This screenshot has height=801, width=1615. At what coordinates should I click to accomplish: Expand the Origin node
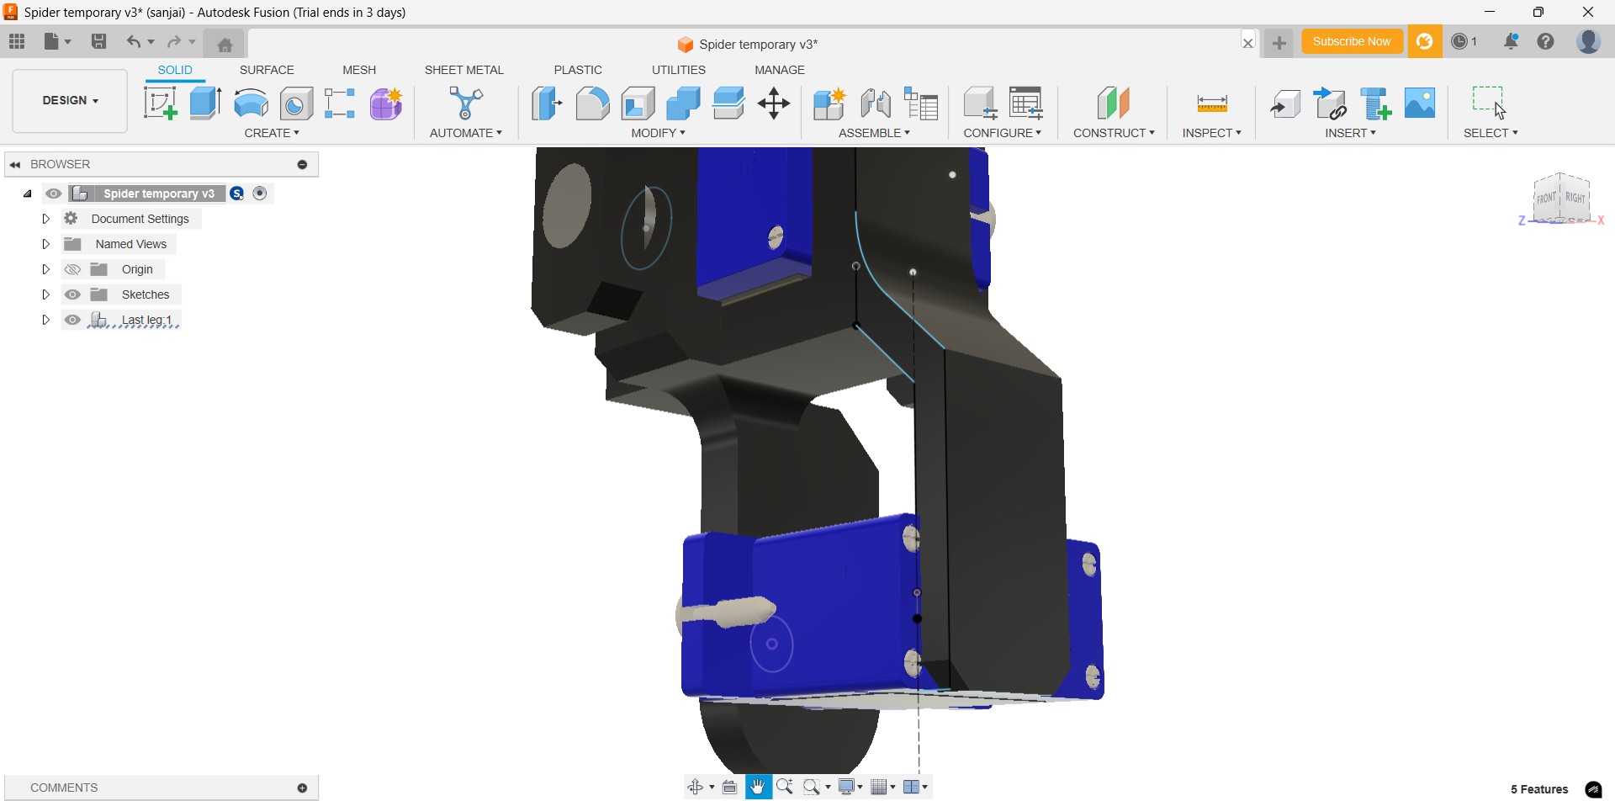tap(46, 269)
